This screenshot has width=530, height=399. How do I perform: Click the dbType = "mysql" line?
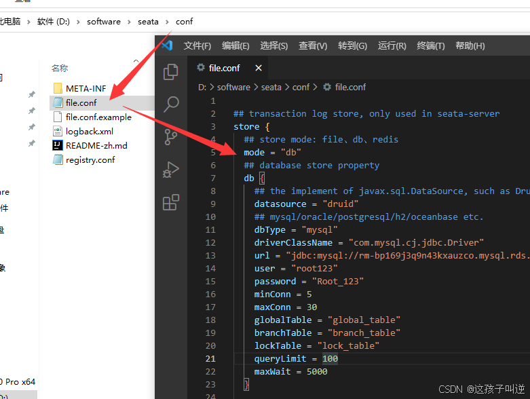pos(296,230)
